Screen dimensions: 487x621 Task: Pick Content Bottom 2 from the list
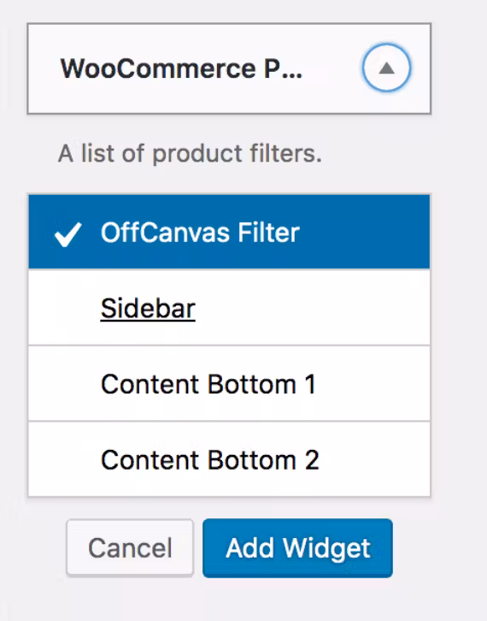pyautogui.click(x=229, y=459)
